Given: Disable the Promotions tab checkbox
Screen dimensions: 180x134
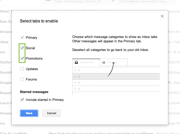Looking at the screenshot, I should point(22,58).
